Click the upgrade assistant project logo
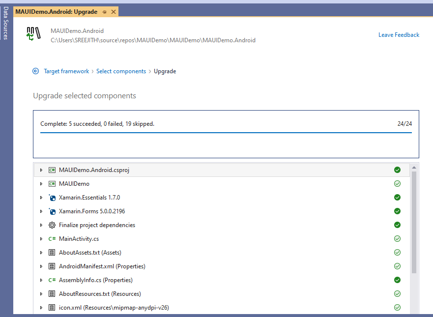 (x=34, y=34)
